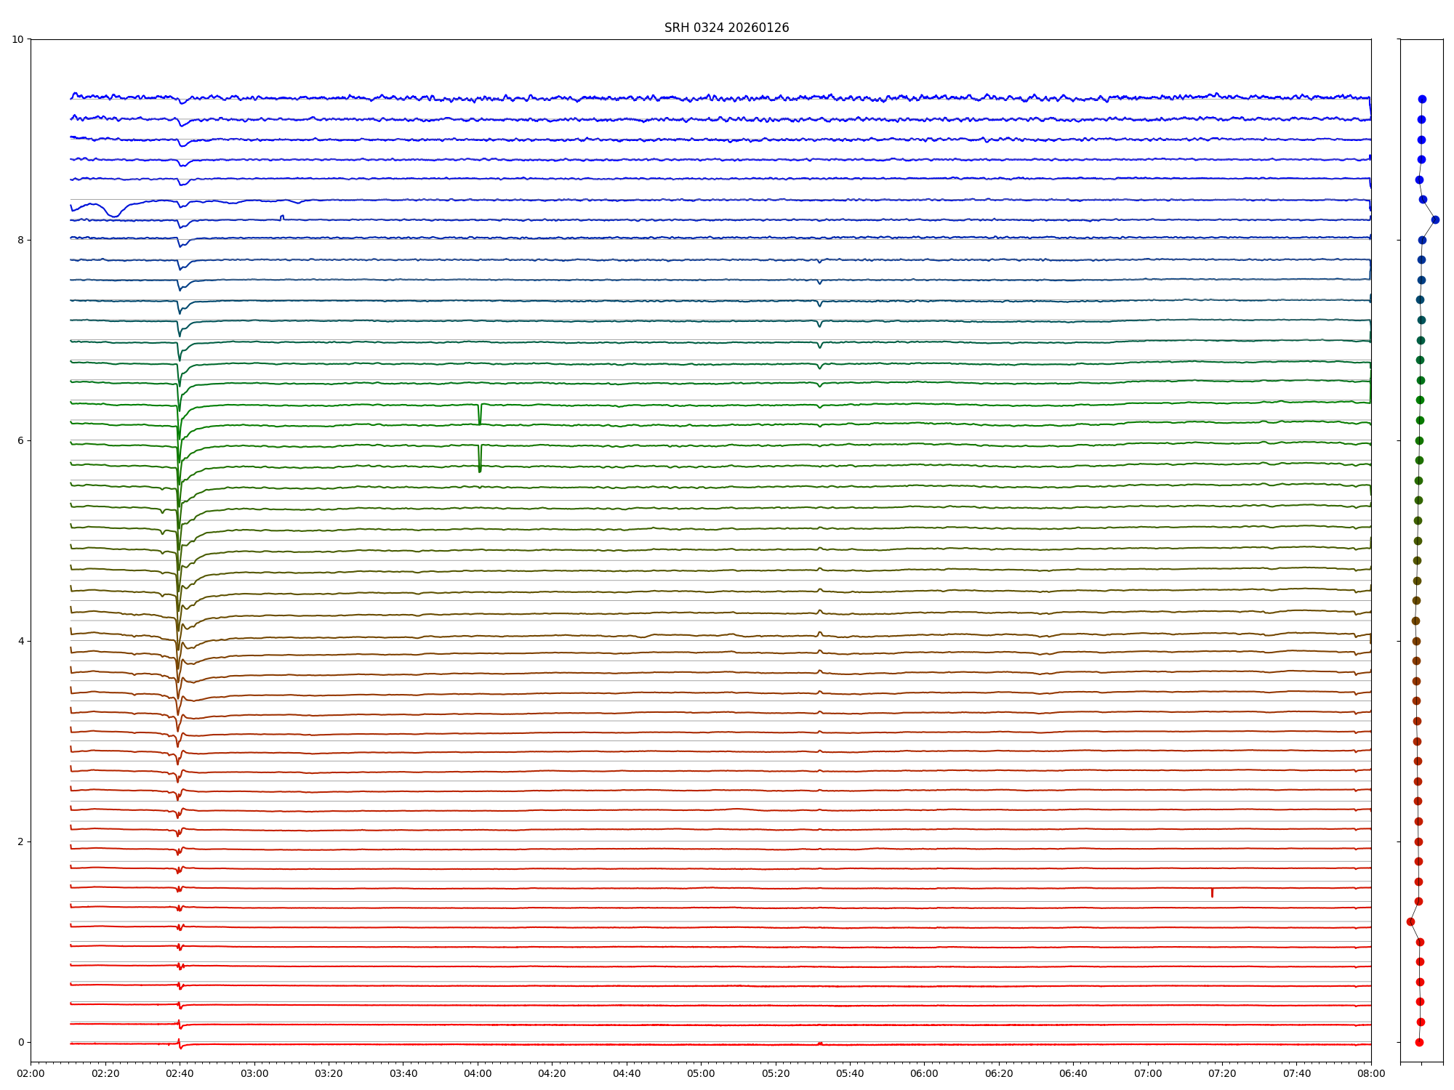
Task: Click the 04:00 time axis label
Action: 478,1073
